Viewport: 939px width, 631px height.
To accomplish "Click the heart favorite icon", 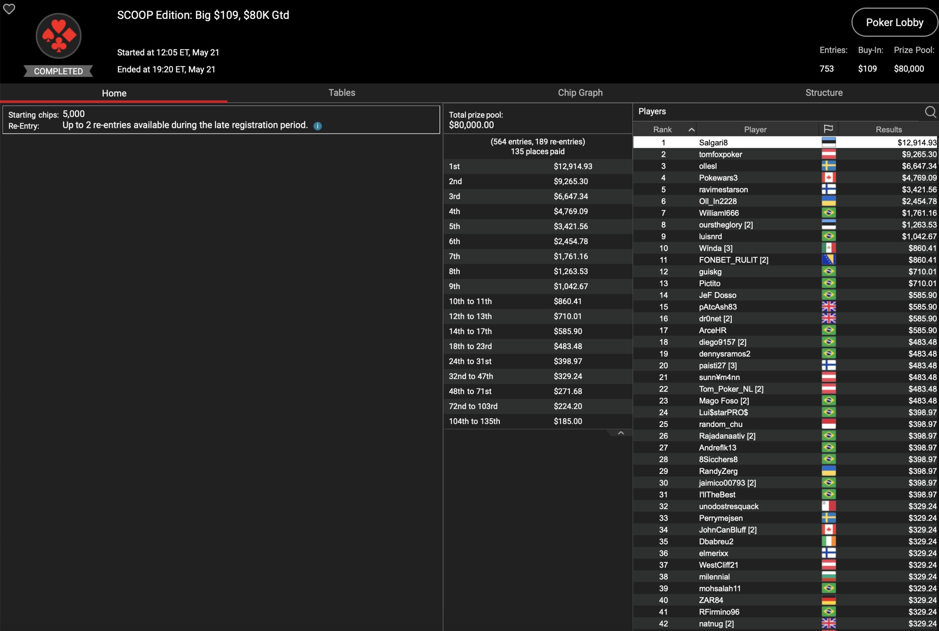I will (x=9, y=9).
